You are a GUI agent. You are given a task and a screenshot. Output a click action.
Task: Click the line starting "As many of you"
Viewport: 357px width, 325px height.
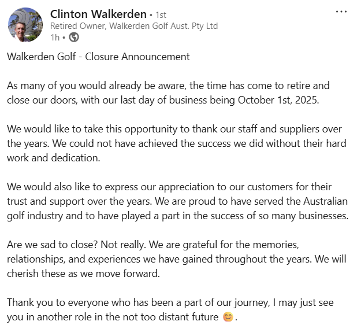168,86
